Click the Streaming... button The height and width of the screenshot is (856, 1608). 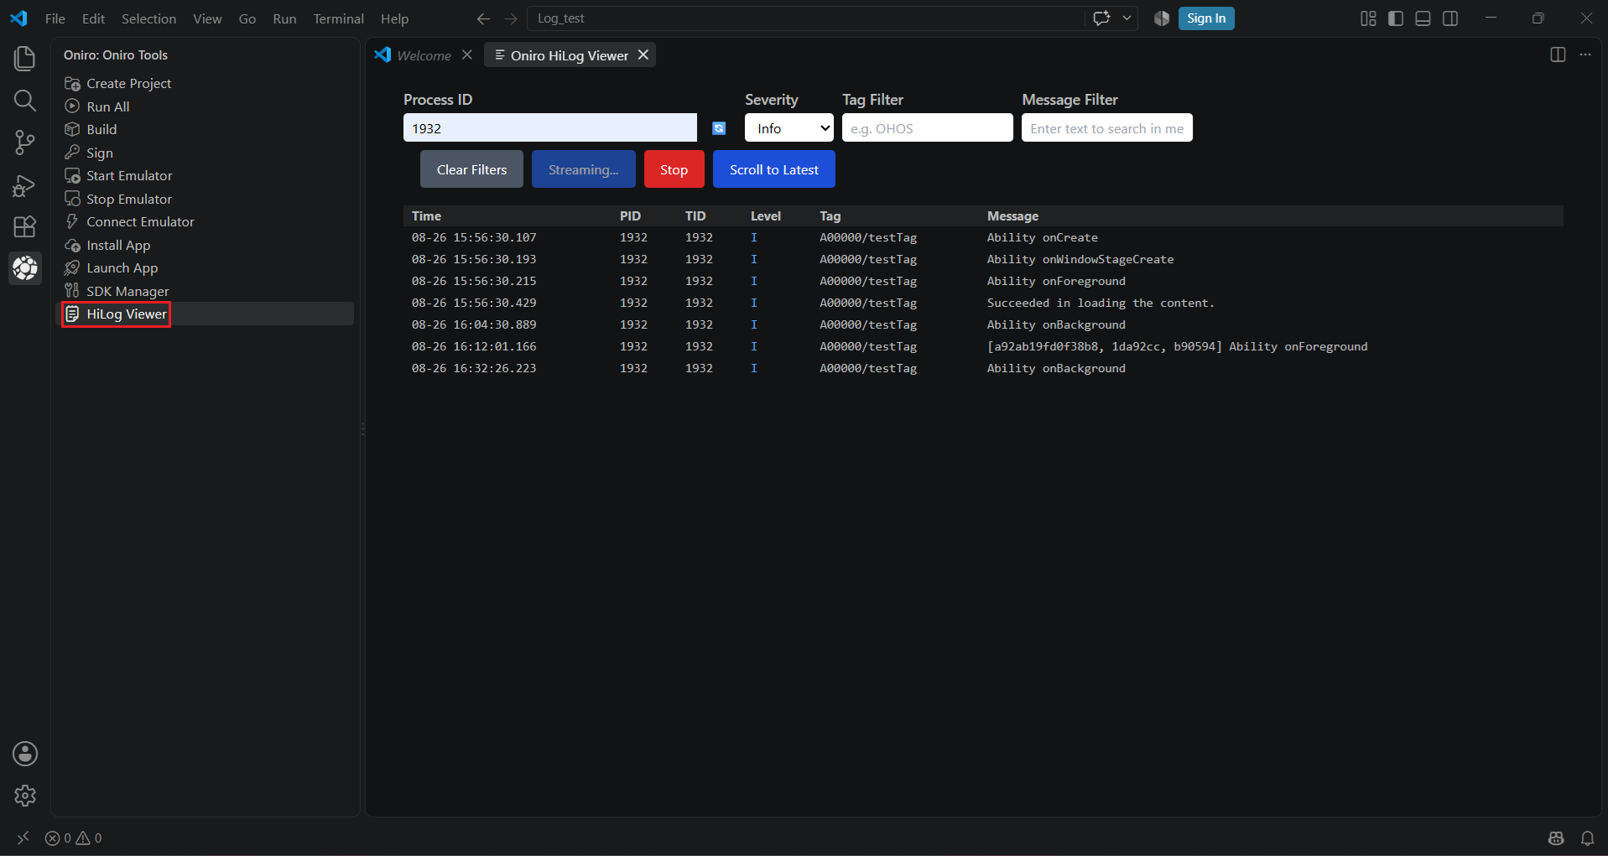point(584,169)
